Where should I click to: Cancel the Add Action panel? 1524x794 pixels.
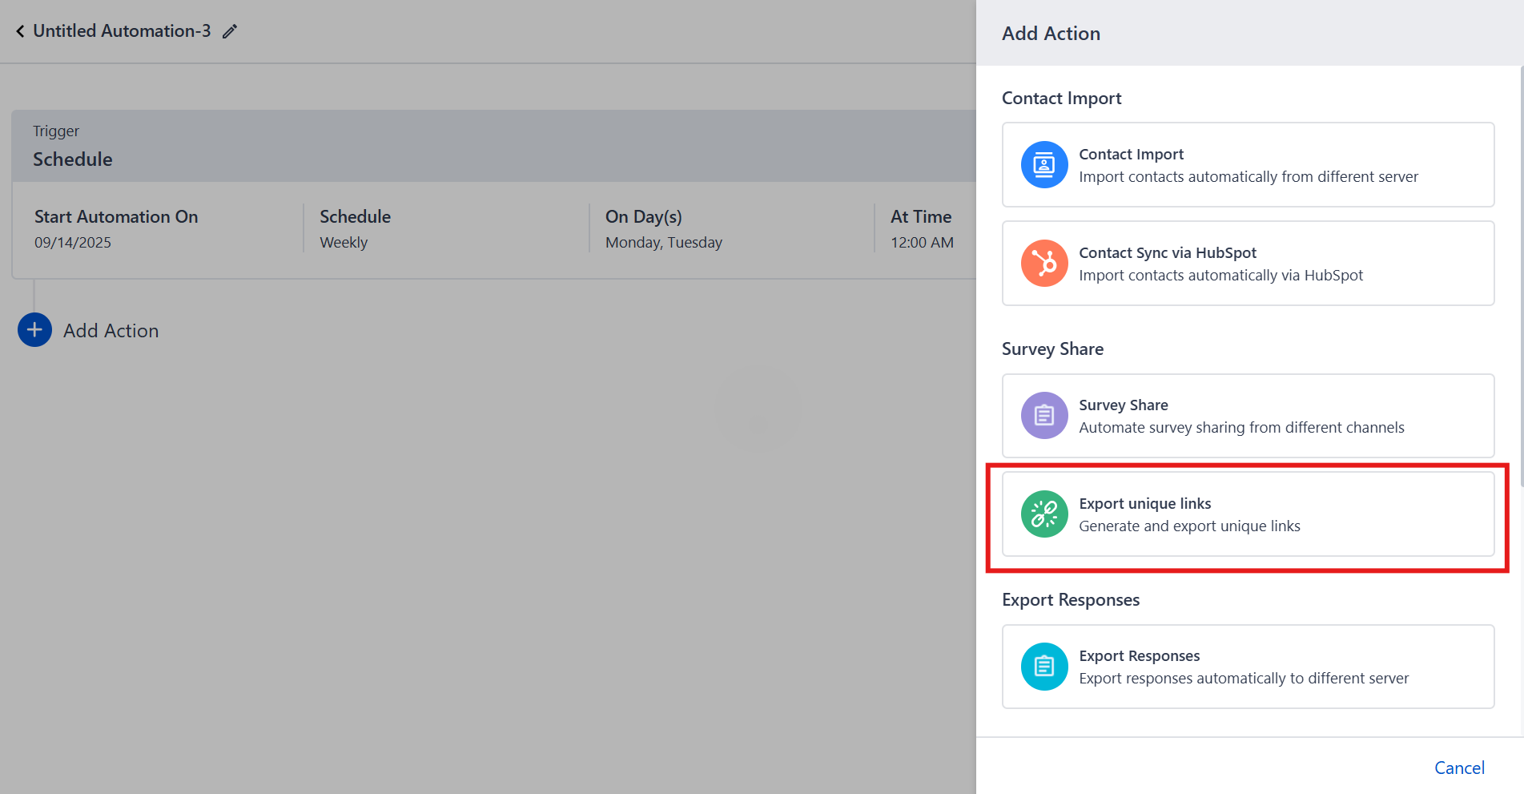pyautogui.click(x=1458, y=768)
